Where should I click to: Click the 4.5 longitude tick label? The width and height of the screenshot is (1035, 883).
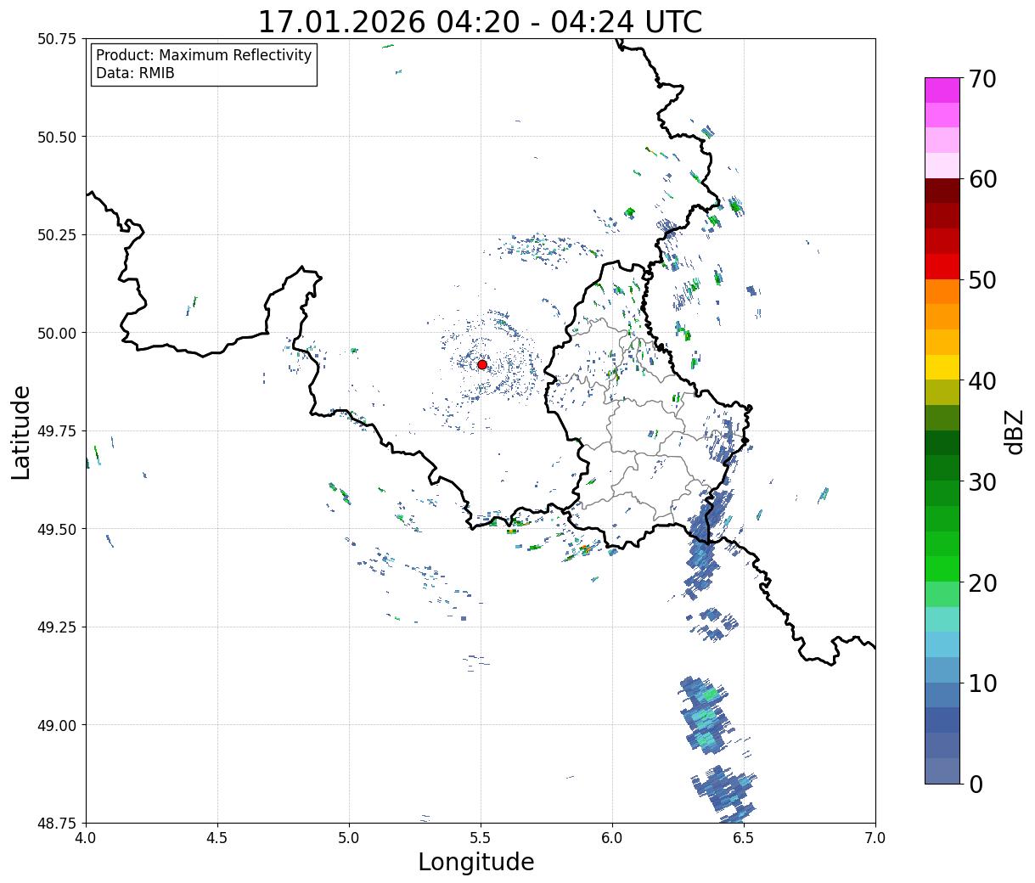pyautogui.click(x=217, y=838)
